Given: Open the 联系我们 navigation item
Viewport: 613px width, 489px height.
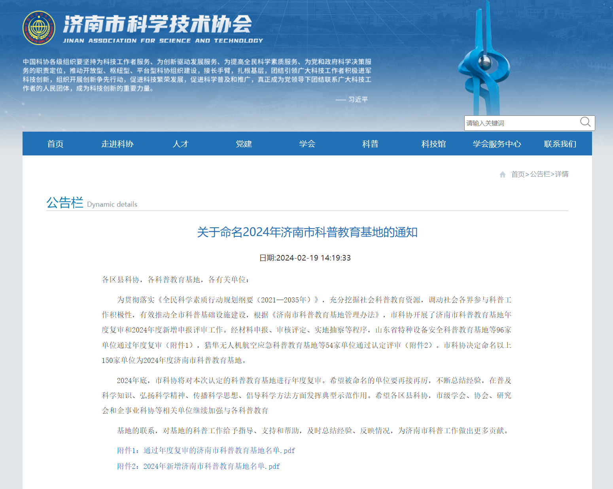Looking at the screenshot, I should tap(560, 143).
